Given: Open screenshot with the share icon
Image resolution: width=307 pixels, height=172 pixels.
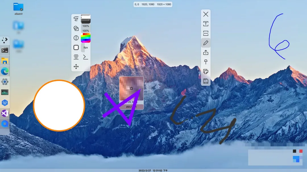Looking at the screenshot, I should (x=206, y=53).
